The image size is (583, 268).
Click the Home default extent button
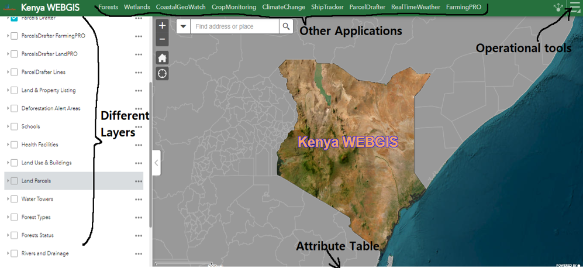click(x=163, y=57)
